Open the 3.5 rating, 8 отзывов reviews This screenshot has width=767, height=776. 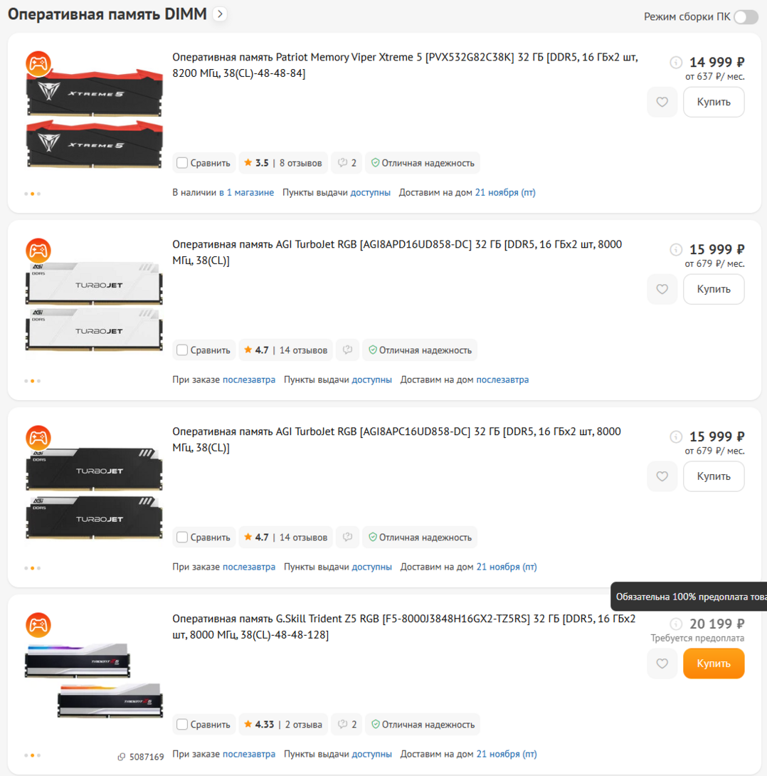(283, 163)
